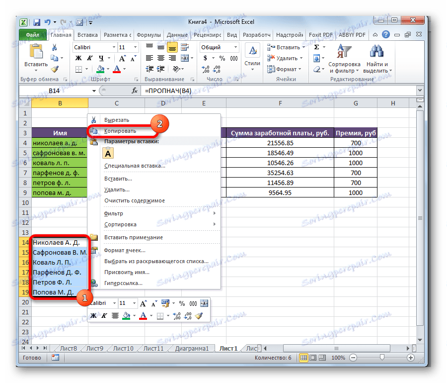Align text left in ribbon alignment group
The image size is (447, 383).
pyautogui.click(x=149, y=58)
